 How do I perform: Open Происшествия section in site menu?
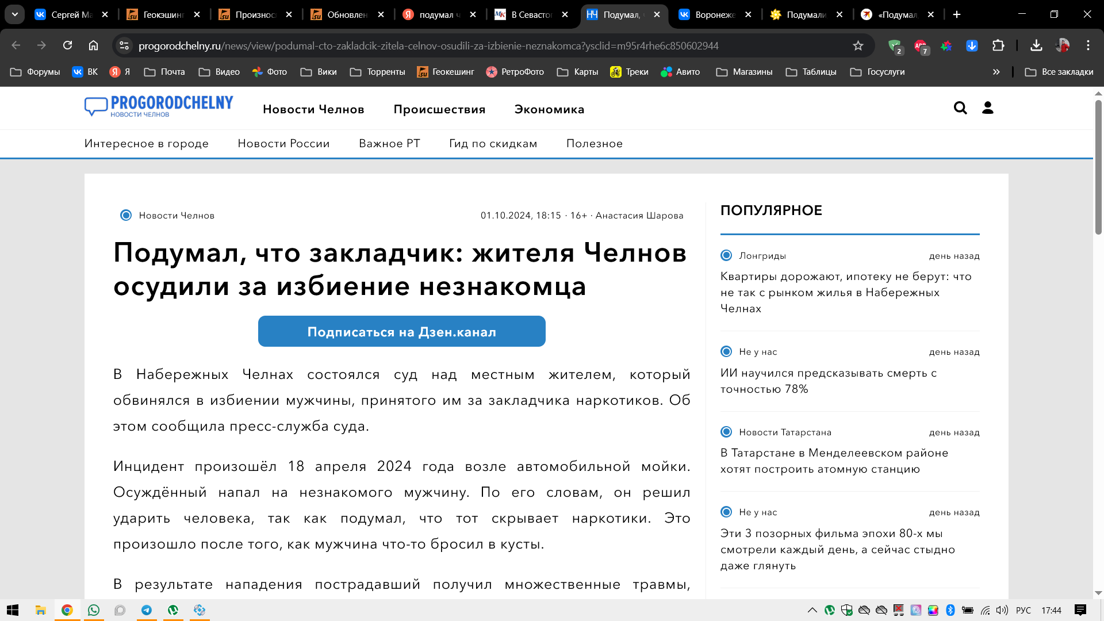point(439,109)
